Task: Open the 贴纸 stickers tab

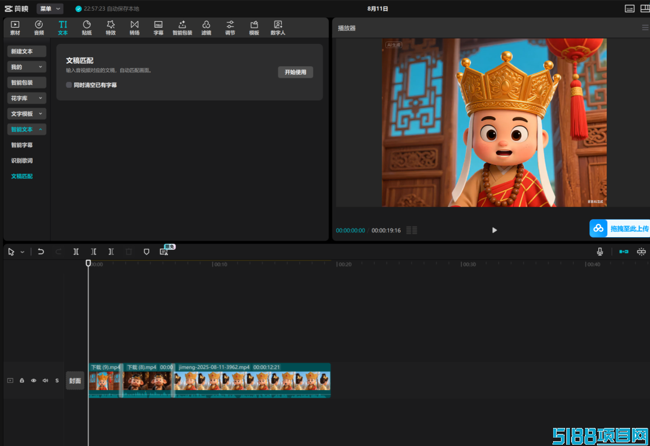Action: [x=87, y=28]
